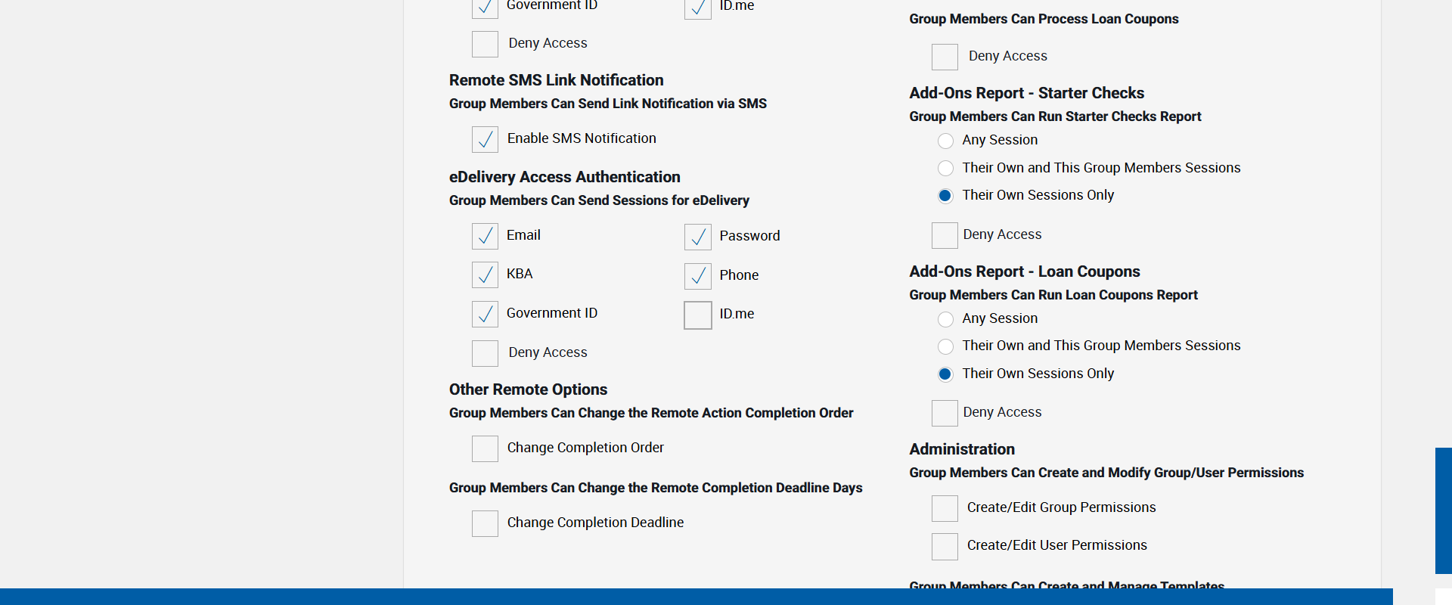
Task: Check Deny Access under Run Loan Coupons Report
Action: click(x=945, y=413)
